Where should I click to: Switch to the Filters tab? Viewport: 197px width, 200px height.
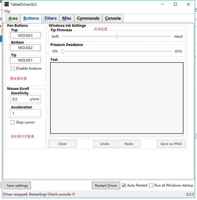[x=50, y=18]
